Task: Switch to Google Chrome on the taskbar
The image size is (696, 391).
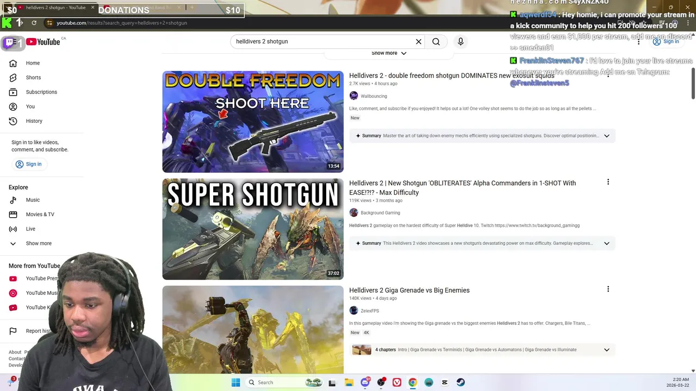Action: (413, 382)
